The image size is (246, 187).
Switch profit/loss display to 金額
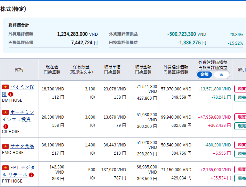click(204, 75)
